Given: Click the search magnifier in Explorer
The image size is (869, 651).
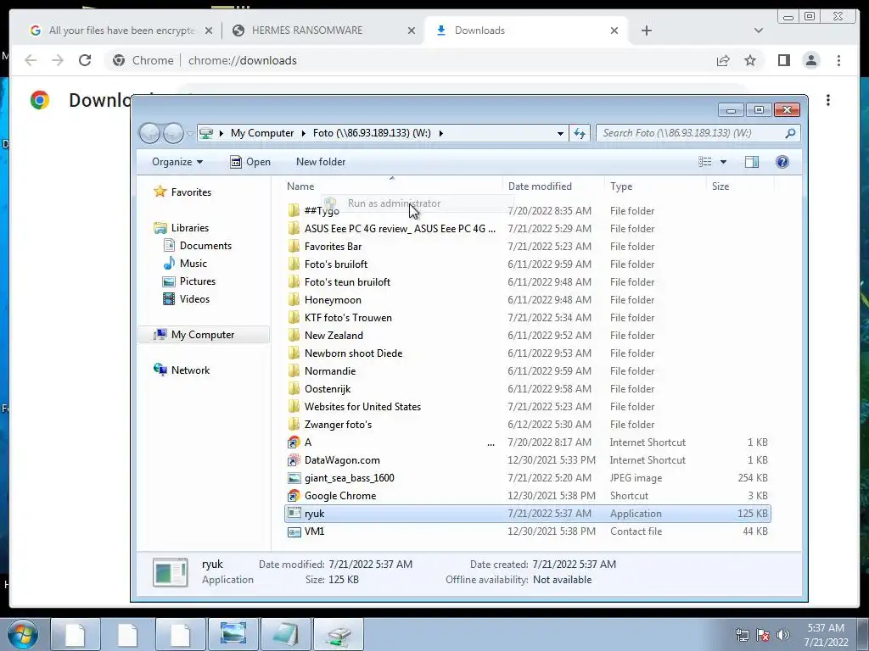Looking at the screenshot, I should point(790,133).
